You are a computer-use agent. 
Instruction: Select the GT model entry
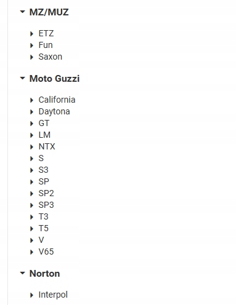(x=44, y=123)
